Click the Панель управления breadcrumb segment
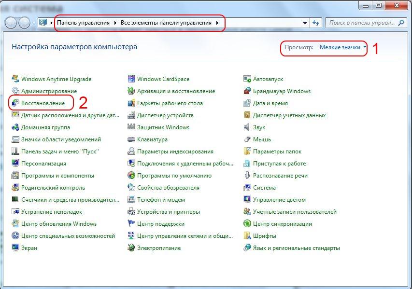 [83, 23]
